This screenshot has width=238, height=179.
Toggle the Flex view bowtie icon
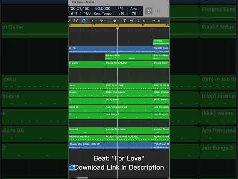pyautogui.click(x=76, y=21)
